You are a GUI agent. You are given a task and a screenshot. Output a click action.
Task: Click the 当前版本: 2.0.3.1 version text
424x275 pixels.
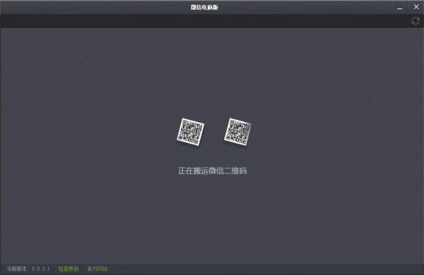coord(28,269)
